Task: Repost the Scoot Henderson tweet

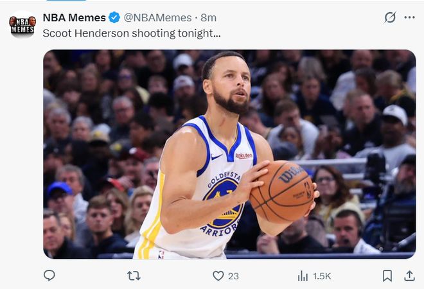Action: [134, 276]
